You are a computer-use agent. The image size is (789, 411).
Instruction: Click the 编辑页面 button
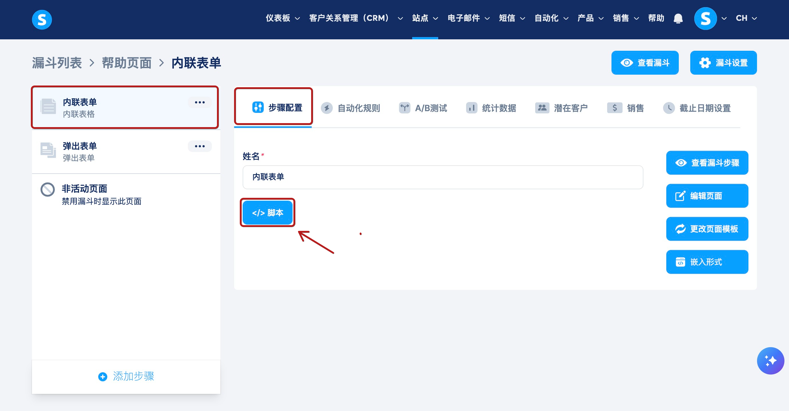tap(707, 196)
